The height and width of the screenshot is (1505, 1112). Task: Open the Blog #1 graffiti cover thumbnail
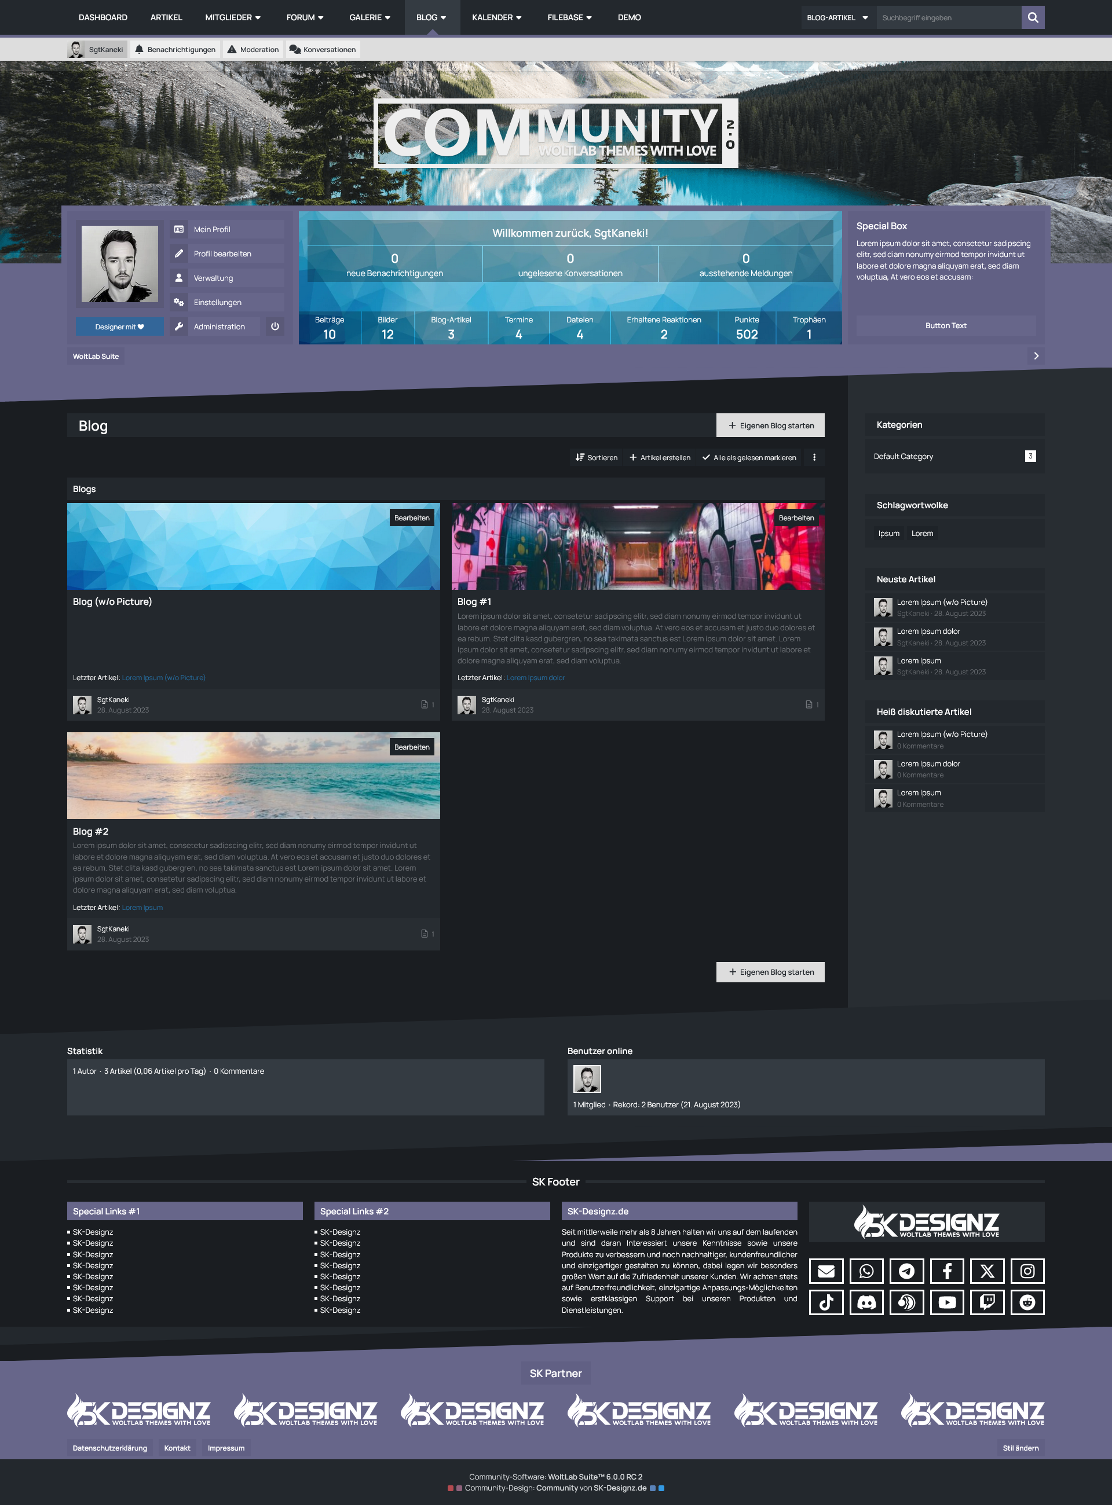click(x=638, y=546)
